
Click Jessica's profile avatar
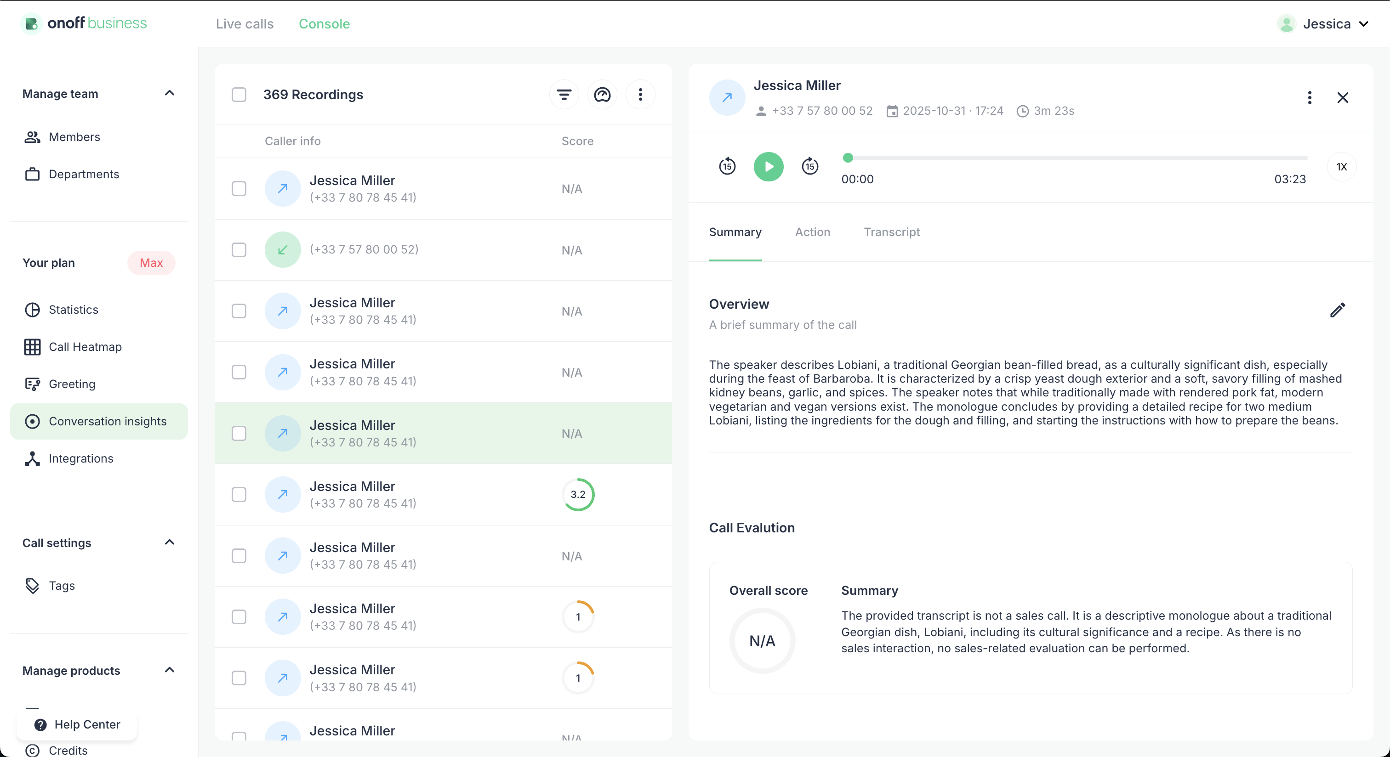pos(1286,24)
